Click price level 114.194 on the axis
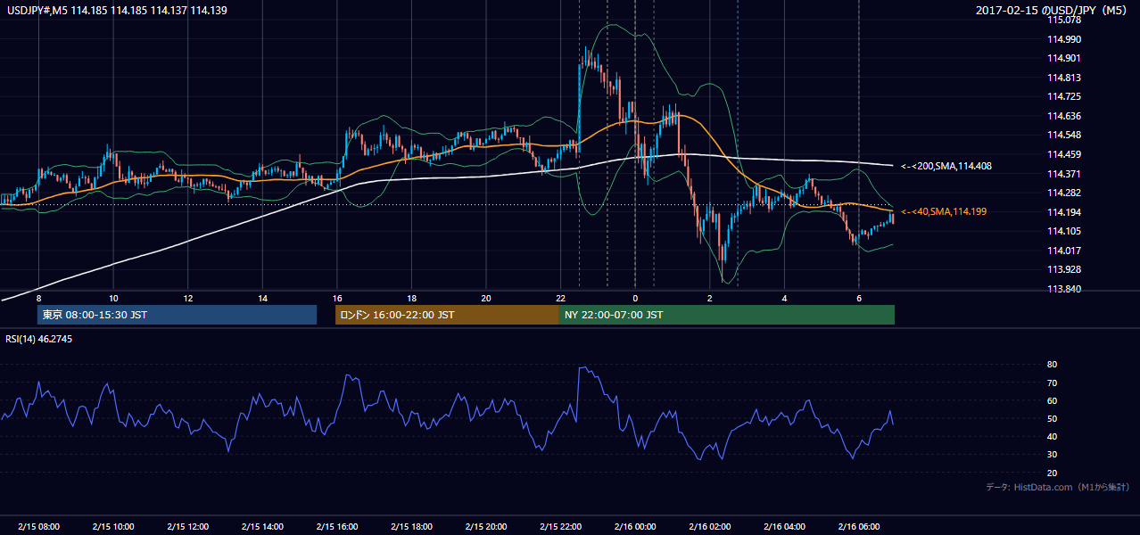This screenshot has width=1140, height=535. (1064, 212)
